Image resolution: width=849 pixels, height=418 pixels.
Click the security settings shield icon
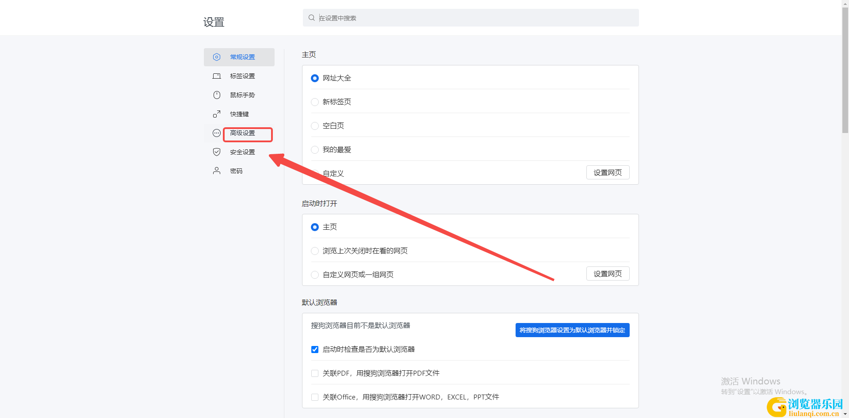[217, 152]
